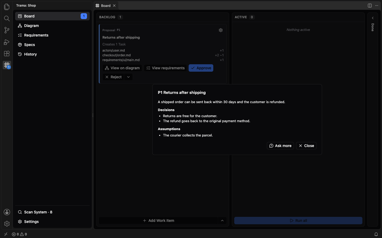382x238 pixels.
Task: Reject the Returns after shipping proposal
Action: click(x=114, y=77)
